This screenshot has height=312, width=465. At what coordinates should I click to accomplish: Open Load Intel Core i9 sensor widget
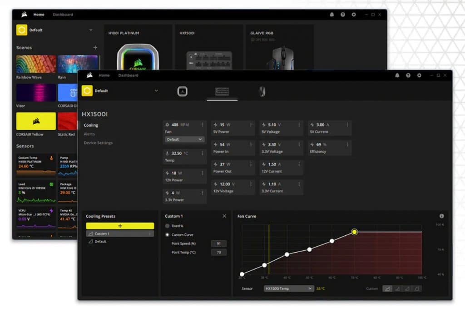click(36, 192)
